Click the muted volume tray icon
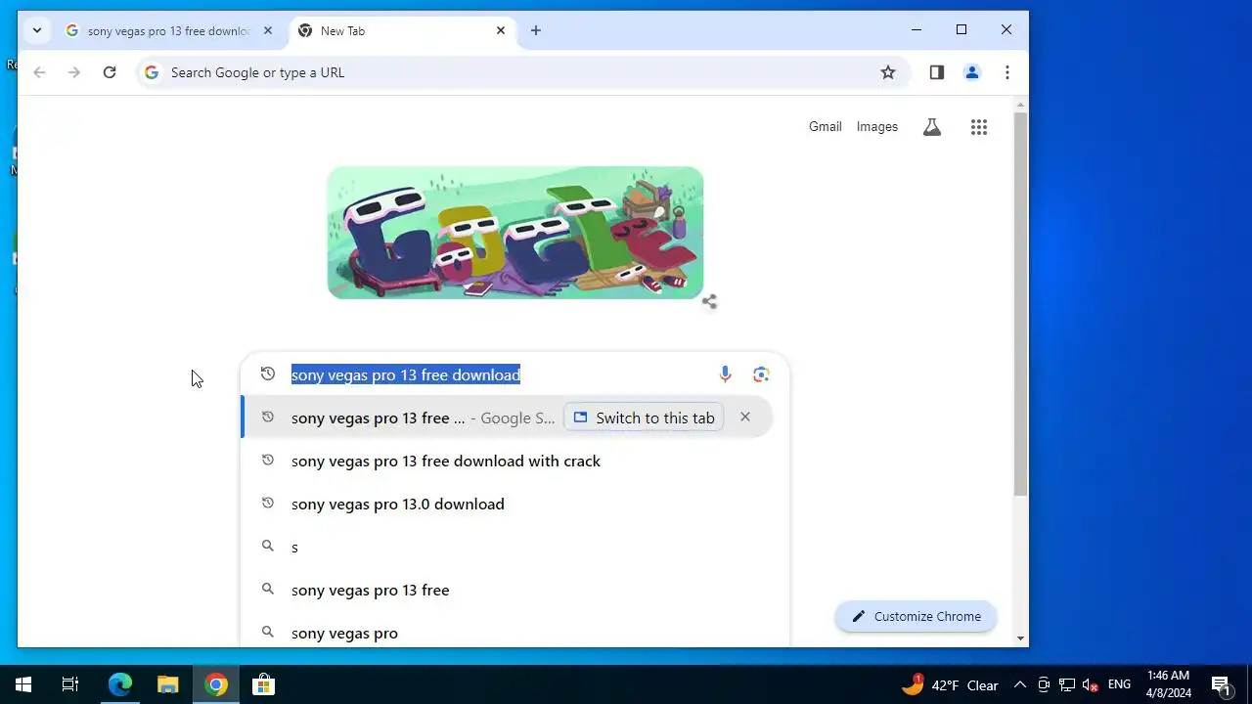Screen dimensions: 1252x704 point(1091,684)
